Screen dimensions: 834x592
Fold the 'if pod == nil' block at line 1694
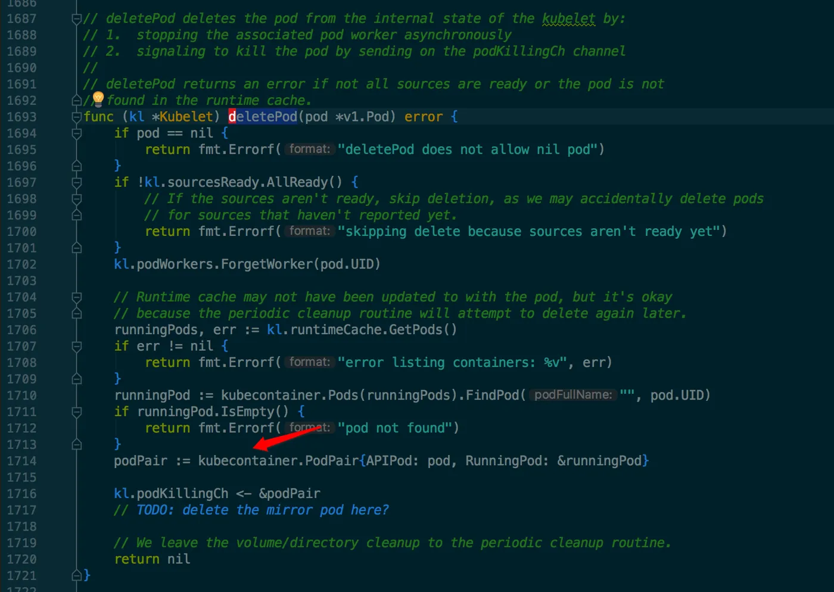76,133
